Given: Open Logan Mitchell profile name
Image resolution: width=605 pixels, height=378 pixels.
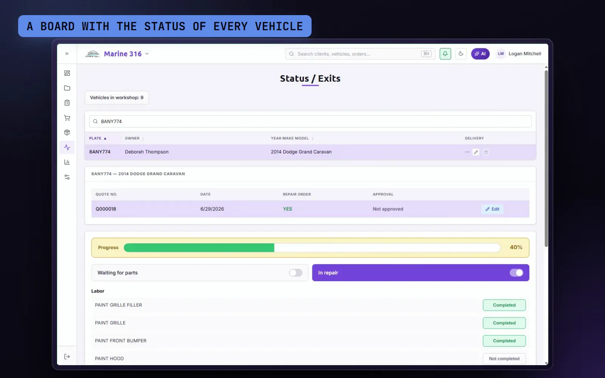Looking at the screenshot, I should tap(525, 54).
